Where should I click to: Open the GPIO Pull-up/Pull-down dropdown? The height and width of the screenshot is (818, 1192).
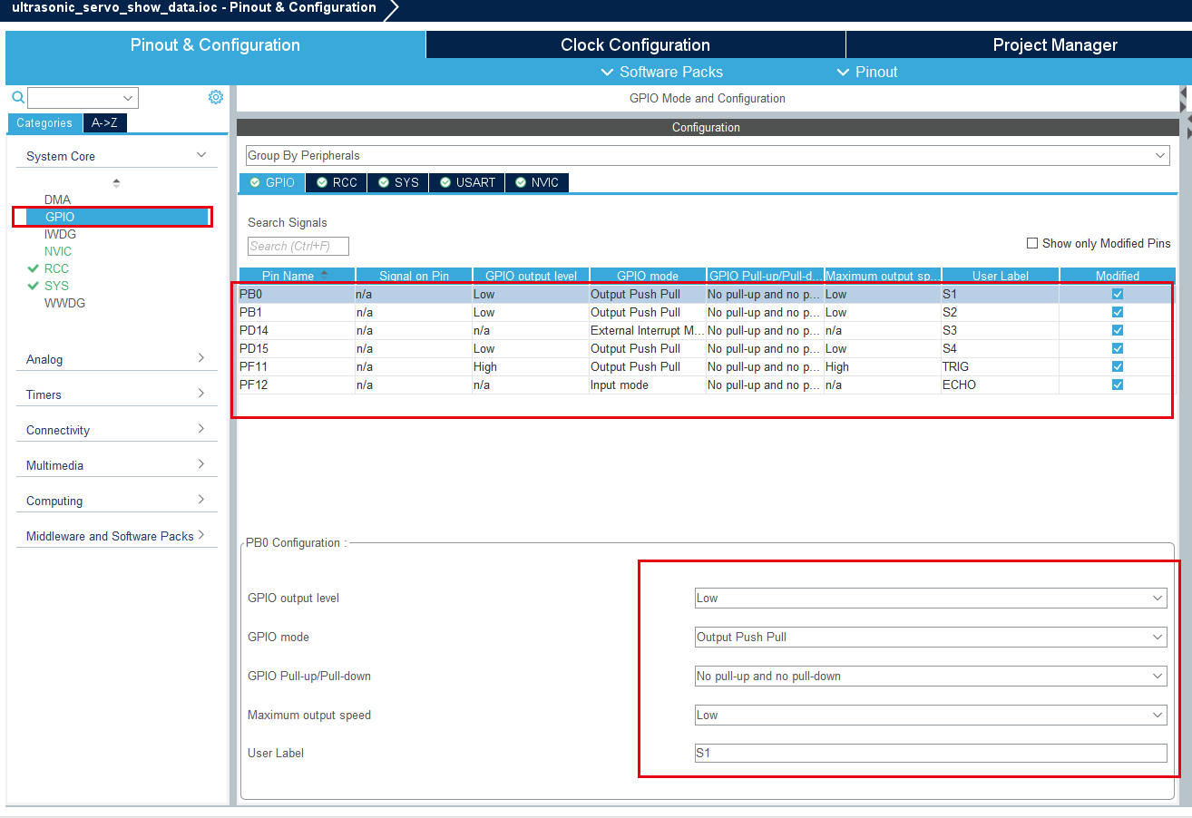[931, 676]
